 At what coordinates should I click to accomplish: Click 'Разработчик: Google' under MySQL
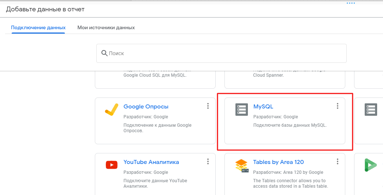[x=275, y=117]
